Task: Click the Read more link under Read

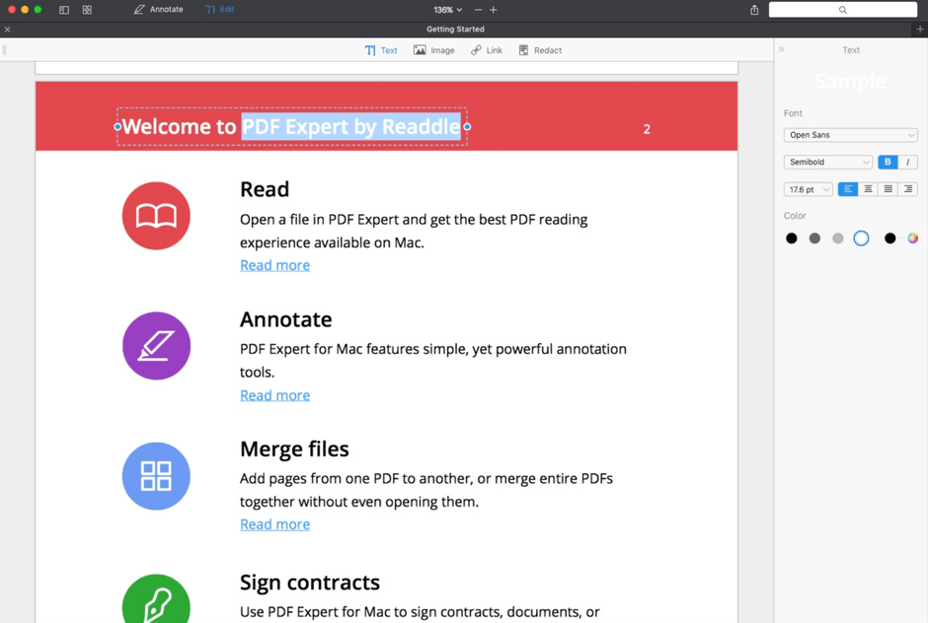Action: [x=274, y=265]
